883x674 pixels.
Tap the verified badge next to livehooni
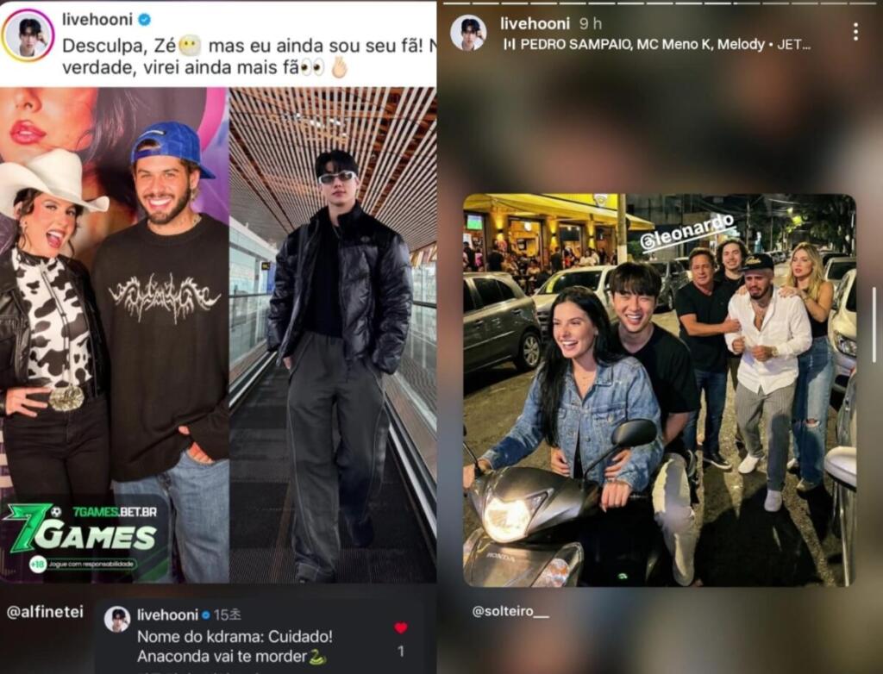145,20
